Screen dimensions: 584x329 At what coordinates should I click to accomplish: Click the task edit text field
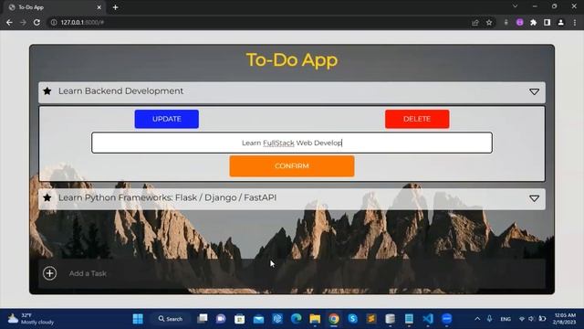coord(292,143)
